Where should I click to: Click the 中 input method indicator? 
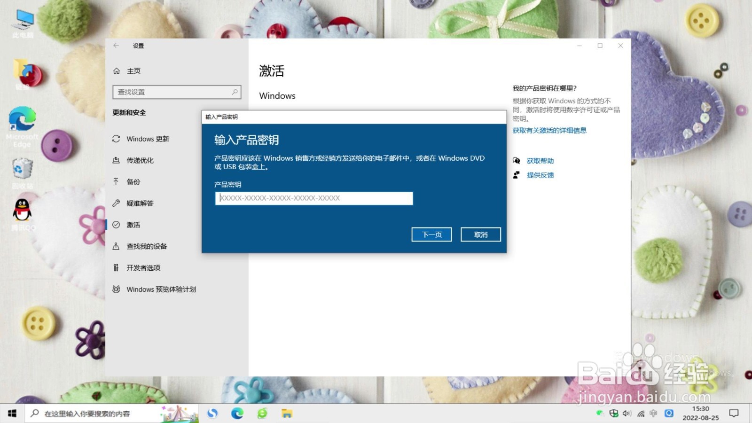(653, 414)
